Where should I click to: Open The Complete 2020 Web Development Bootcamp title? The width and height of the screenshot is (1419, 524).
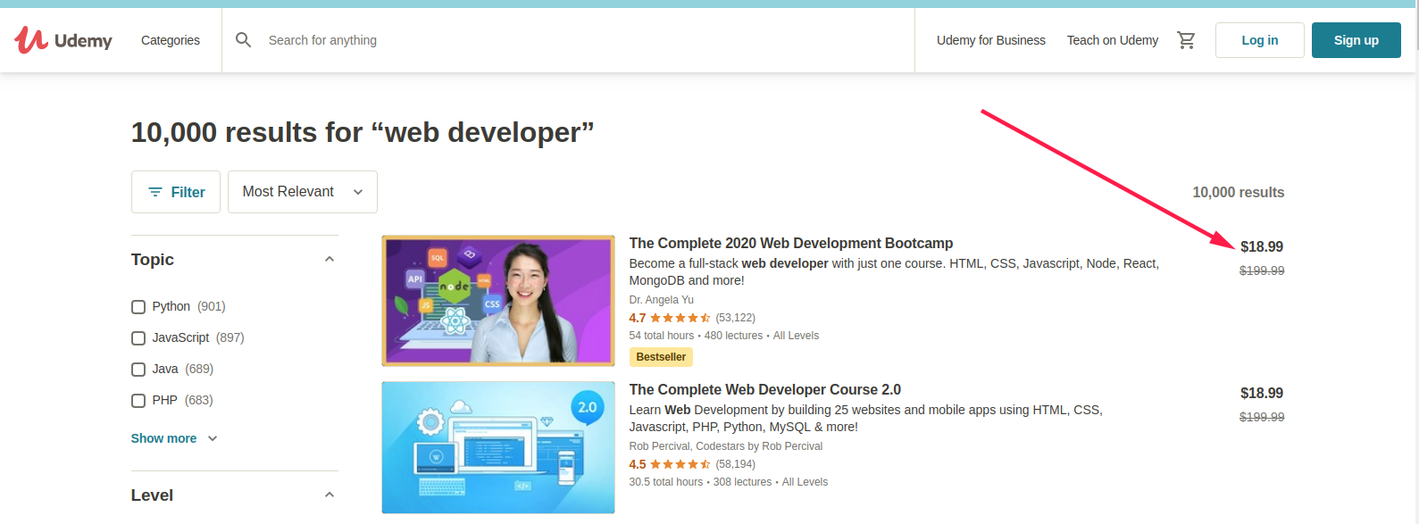[791, 244]
